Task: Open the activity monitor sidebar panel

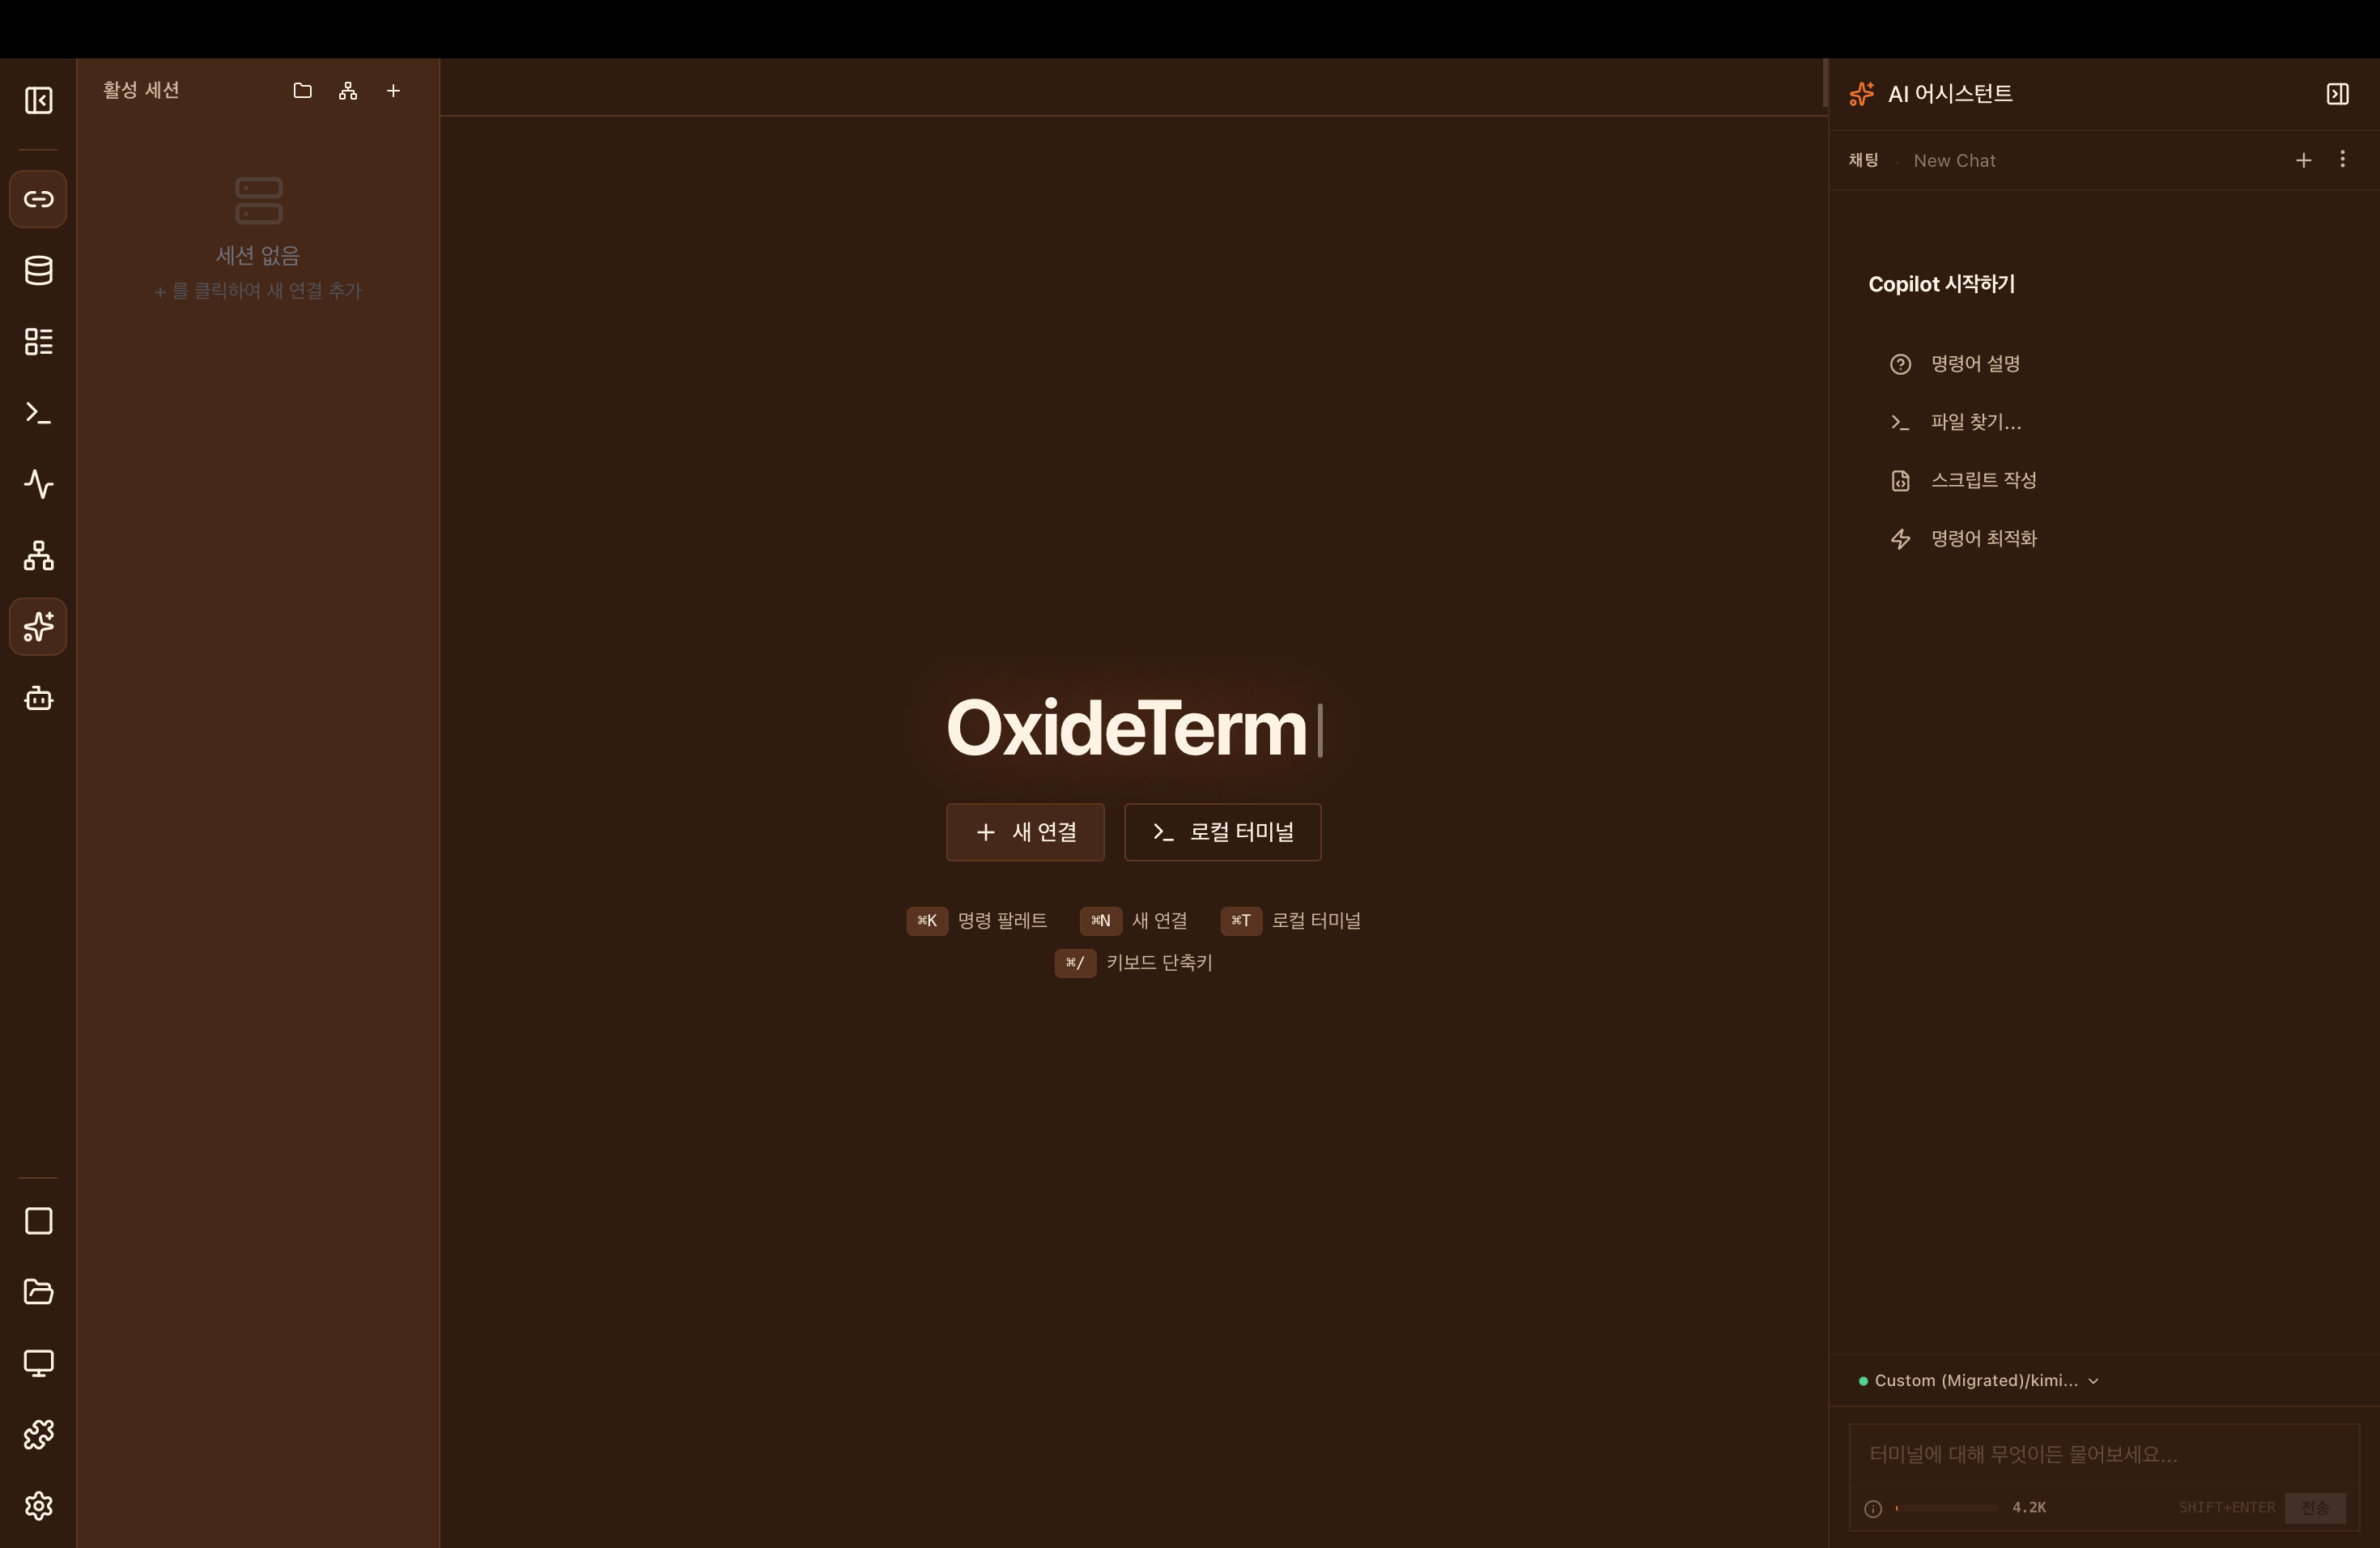Action: (x=38, y=484)
